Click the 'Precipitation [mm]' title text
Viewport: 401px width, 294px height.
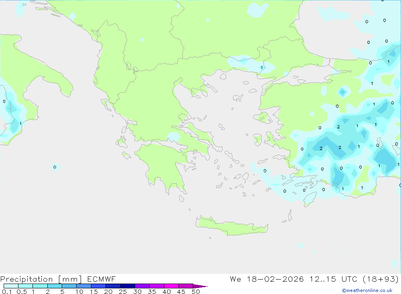(41, 279)
